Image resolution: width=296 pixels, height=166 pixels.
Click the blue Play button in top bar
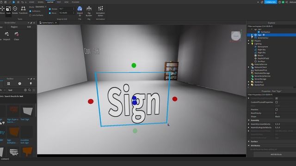14,2
